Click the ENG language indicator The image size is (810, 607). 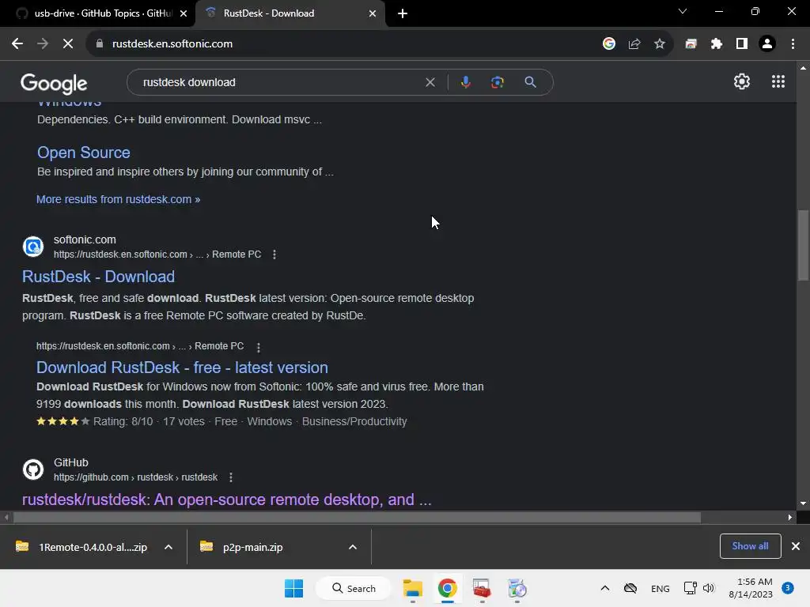click(x=660, y=588)
